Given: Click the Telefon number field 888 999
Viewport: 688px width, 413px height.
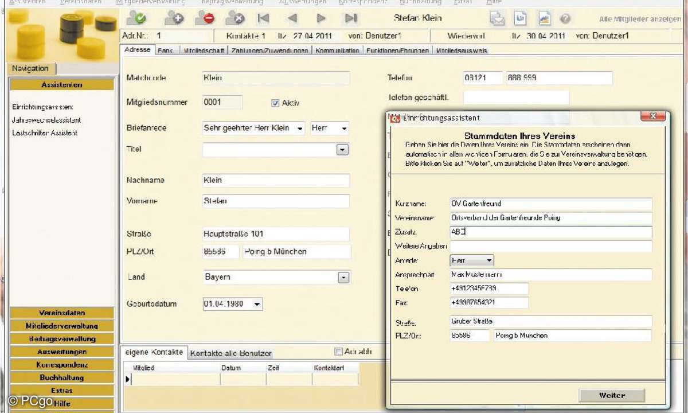Looking at the screenshot, I should 559,77.
